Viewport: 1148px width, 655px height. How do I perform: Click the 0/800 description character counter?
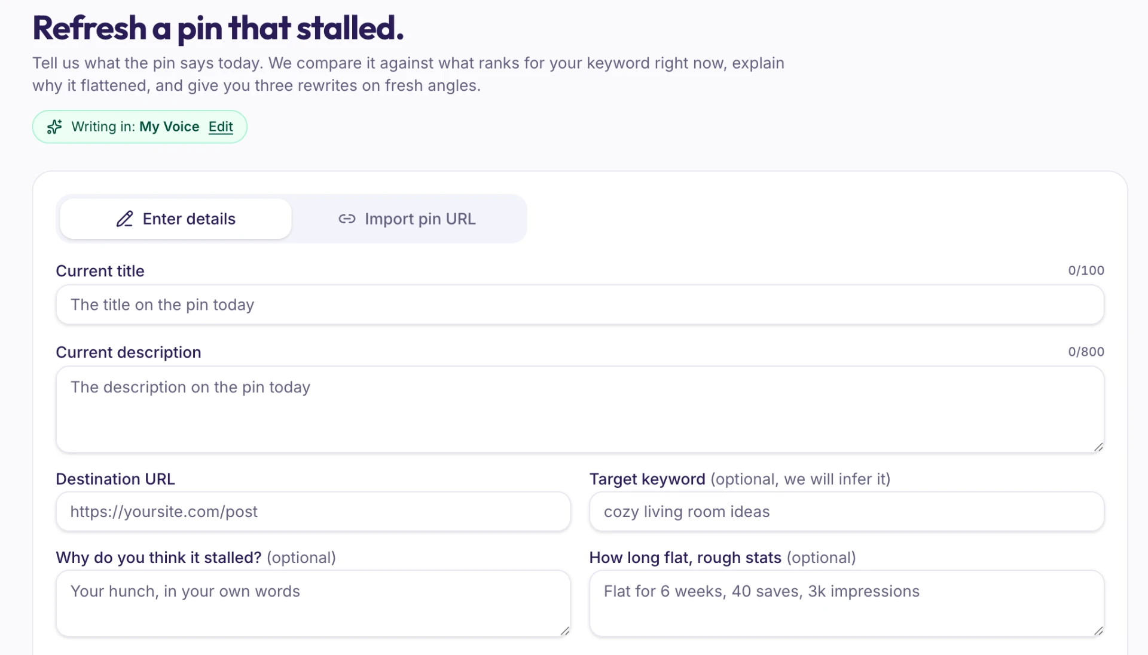(1086, 352)
